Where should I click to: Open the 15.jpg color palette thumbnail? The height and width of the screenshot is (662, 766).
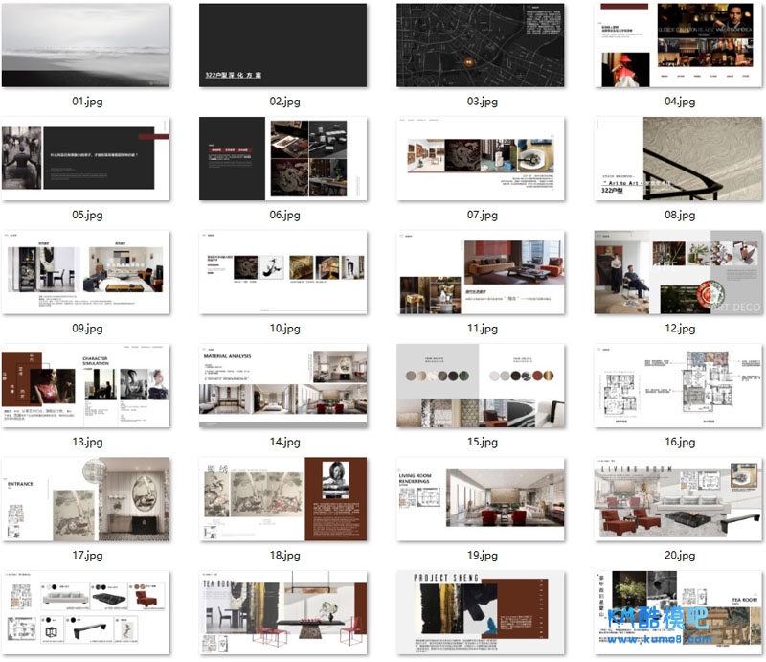pyautogui.click(x=481, y=386)
